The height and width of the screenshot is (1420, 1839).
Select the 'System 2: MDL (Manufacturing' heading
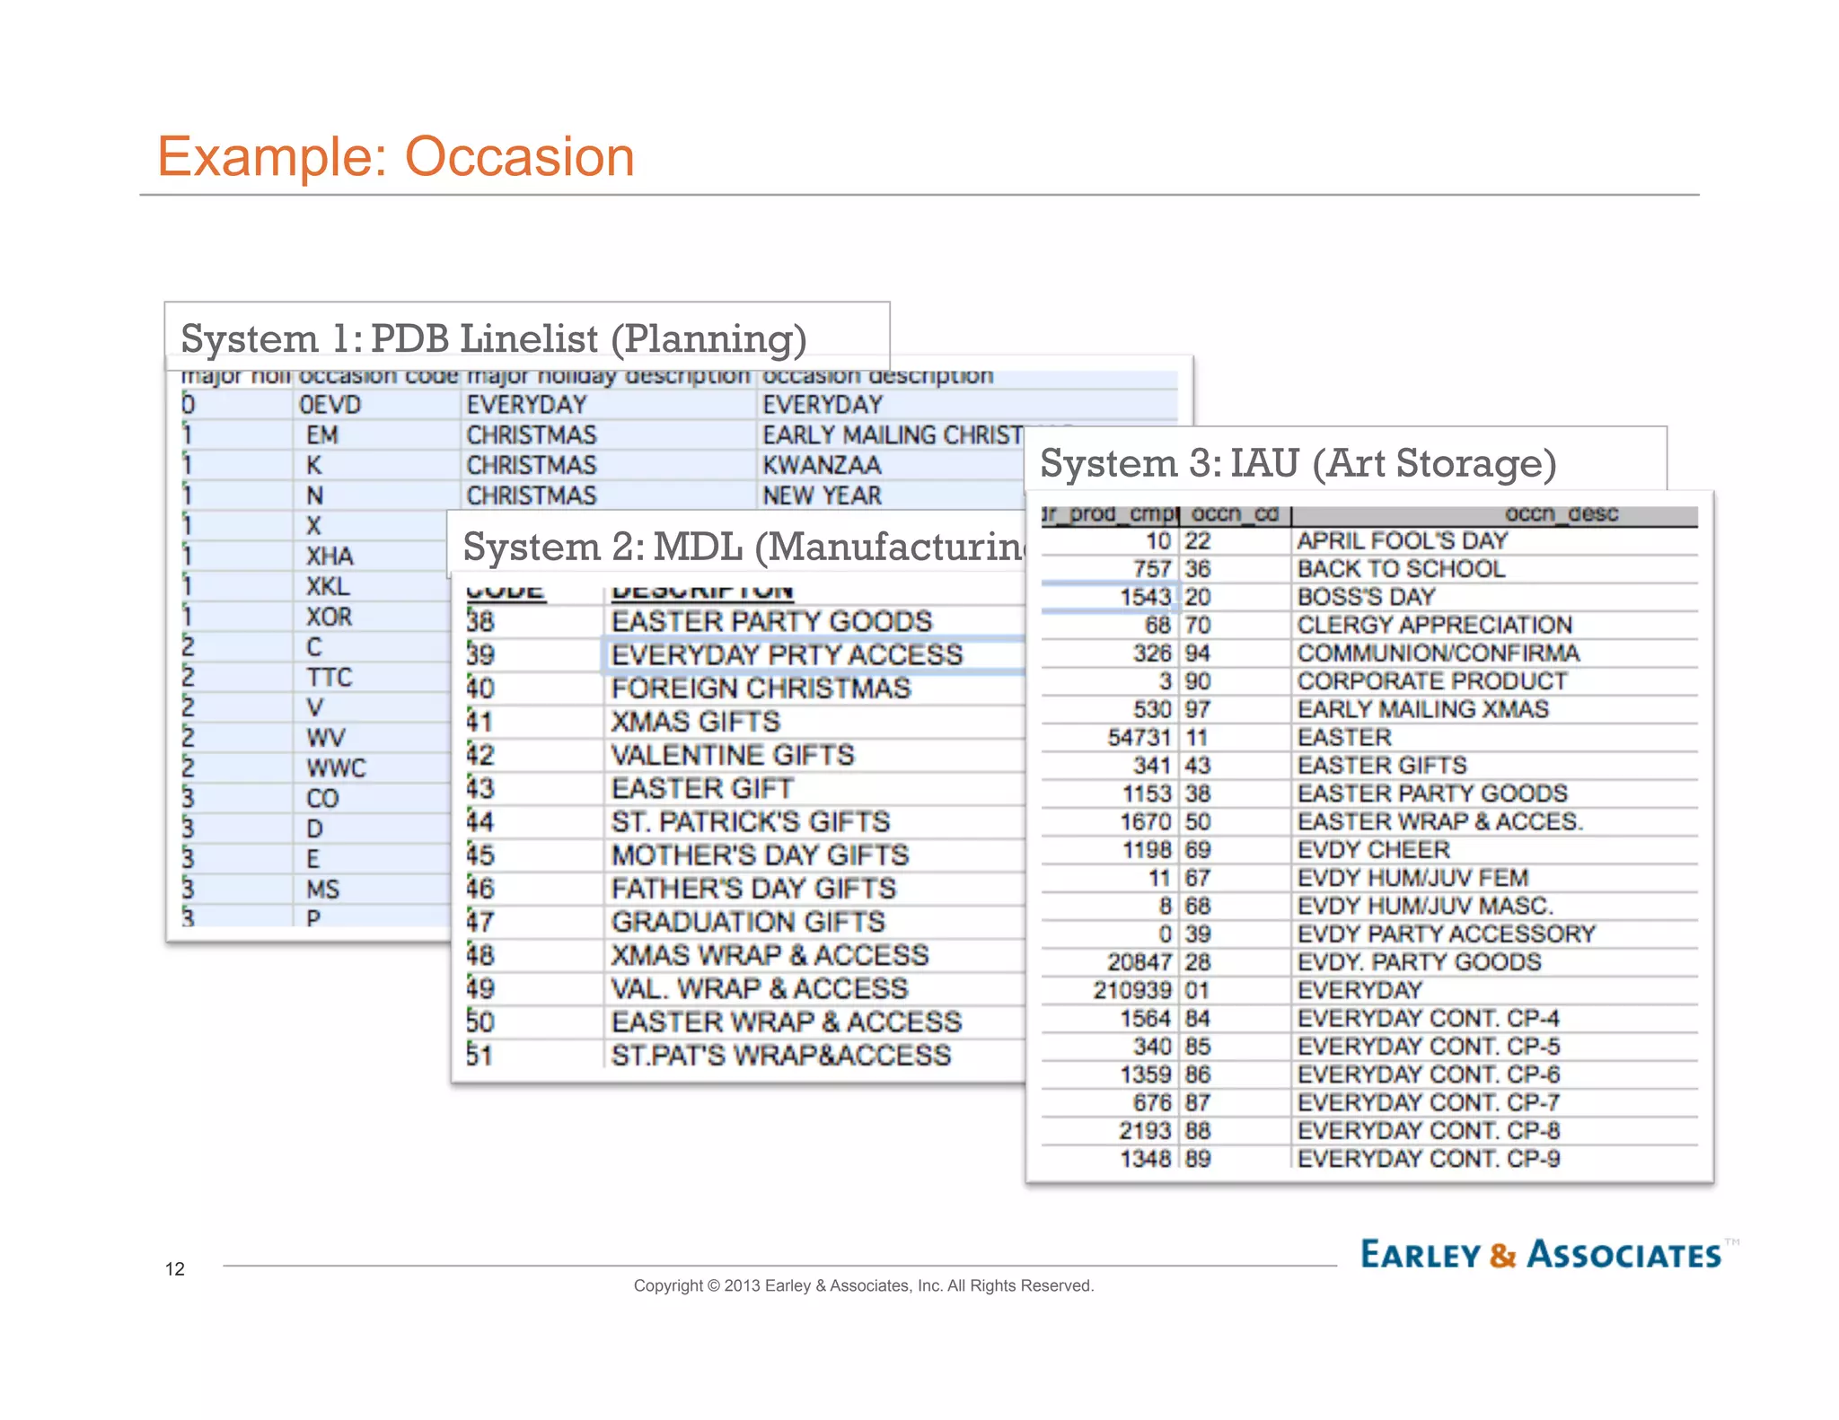pyautogui.click(x=744, y=547)
